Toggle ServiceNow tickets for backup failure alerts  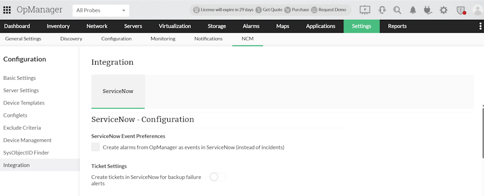[x=218, y=177]
